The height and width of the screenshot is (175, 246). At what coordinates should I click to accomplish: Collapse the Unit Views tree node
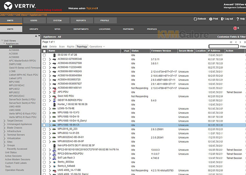[2, 41]
